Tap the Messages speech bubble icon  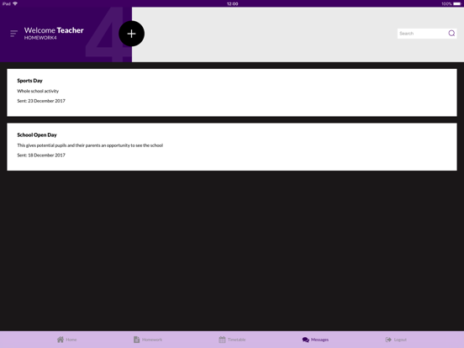(306, 340)
